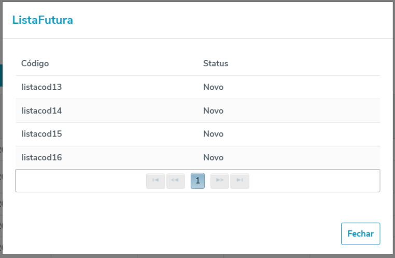This screenshot has width=395, height=258.
Task: Select the listacod13 code cell
Action: 41,87
